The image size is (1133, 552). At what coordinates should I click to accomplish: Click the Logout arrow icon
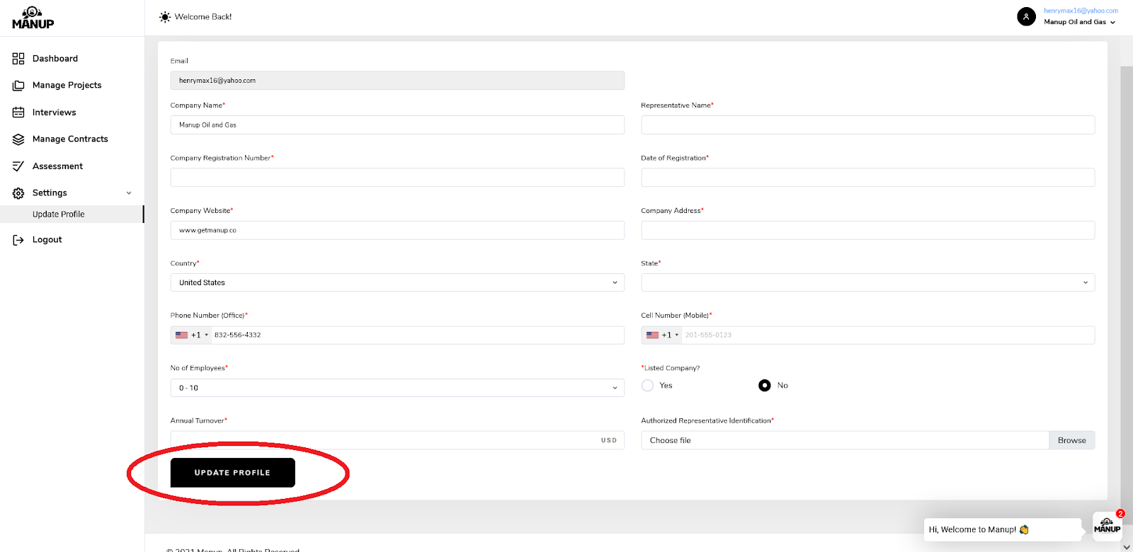click(18, 240)
